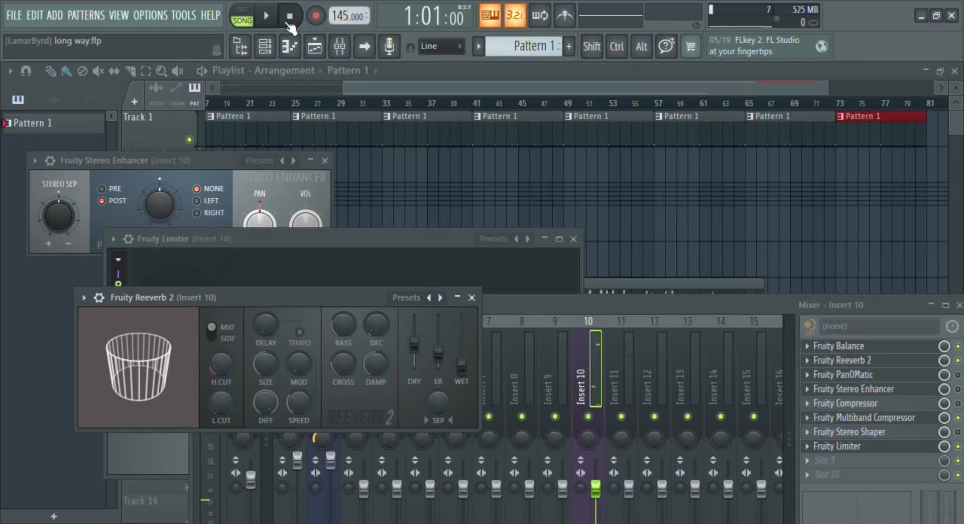Screen dimensions: 964x524
Task: Expand Fruity Multiband Compressor slot arrow
Action: [x=807, y=418]
